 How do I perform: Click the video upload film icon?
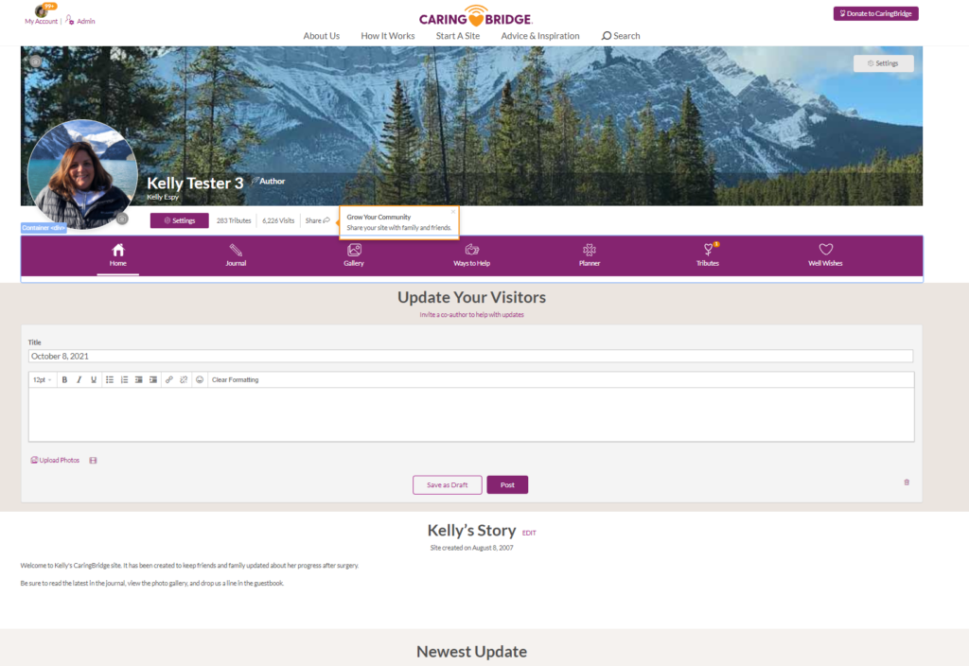(x=94, y=461)
